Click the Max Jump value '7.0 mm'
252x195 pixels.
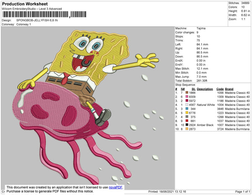pyautogui.click(x=202, y=76)
